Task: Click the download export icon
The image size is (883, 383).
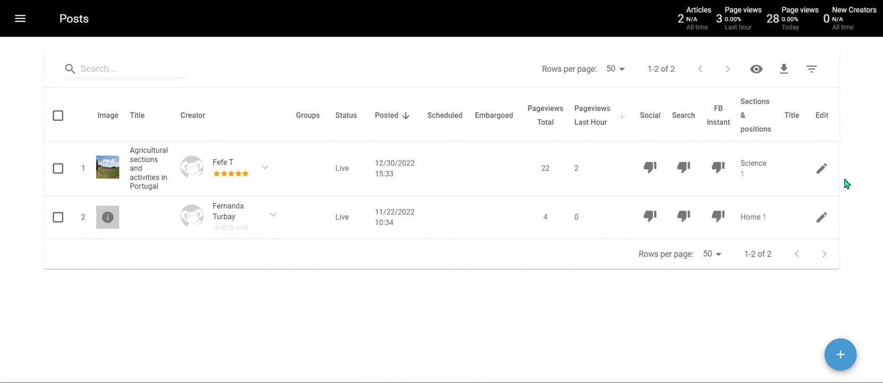Action: [784, 69]
